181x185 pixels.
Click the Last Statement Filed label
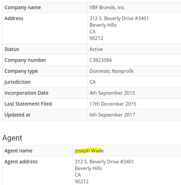tap(28, 104)
